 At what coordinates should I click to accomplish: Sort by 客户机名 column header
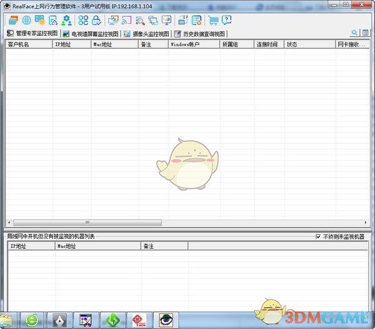[29, 44]
